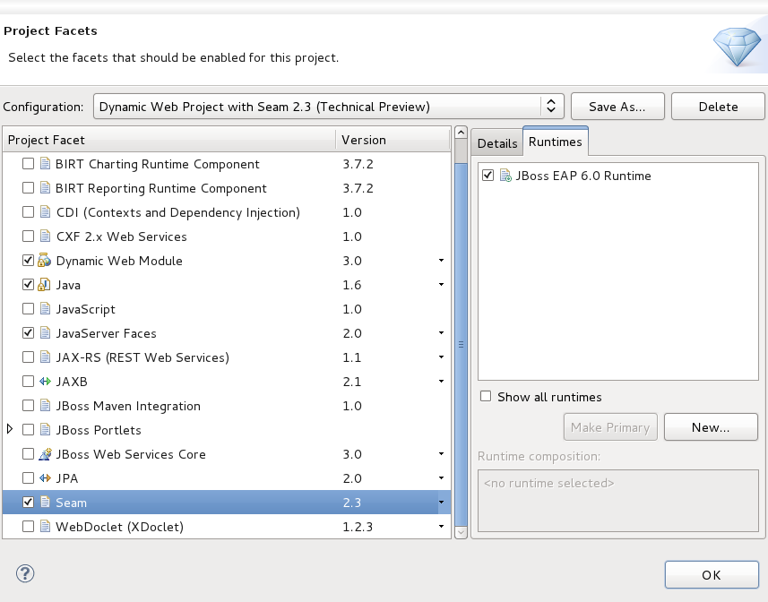
Task: Sort by the Version column header
Action: coord(393,140)
